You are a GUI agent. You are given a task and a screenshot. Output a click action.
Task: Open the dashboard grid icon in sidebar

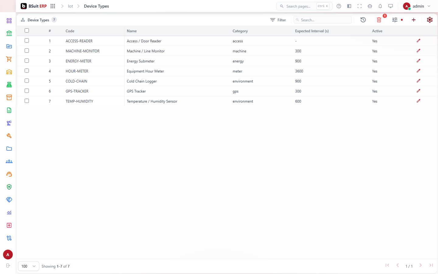click(x=9, y=21)
